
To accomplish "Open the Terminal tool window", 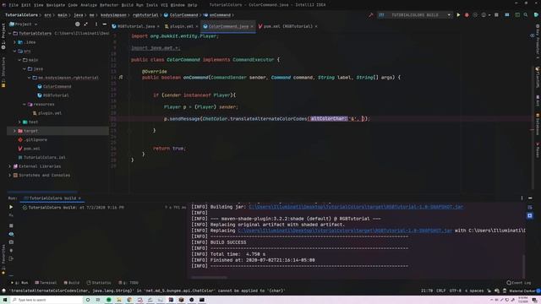I will pos(46,283).
